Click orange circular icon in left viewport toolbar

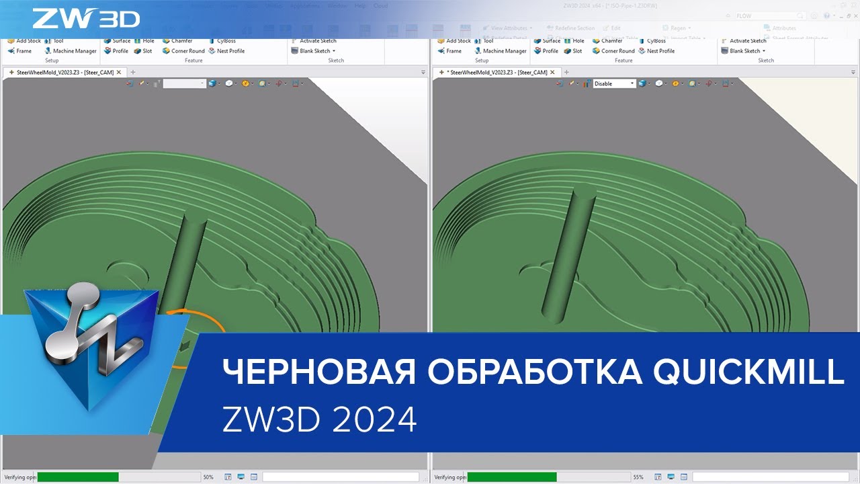tap(245, 83)
